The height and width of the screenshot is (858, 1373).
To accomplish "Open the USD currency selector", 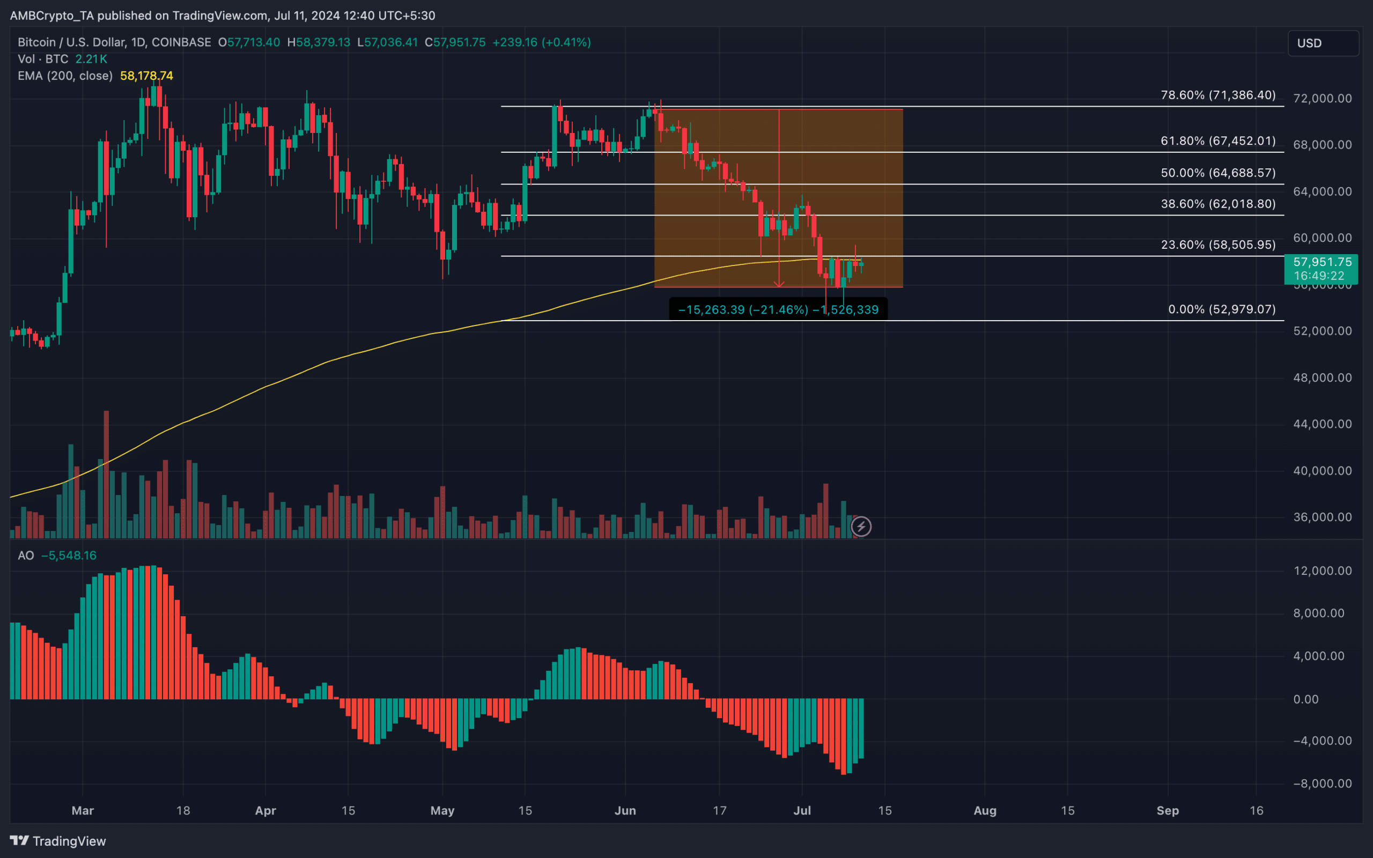I will click(x=1323, y=43).
